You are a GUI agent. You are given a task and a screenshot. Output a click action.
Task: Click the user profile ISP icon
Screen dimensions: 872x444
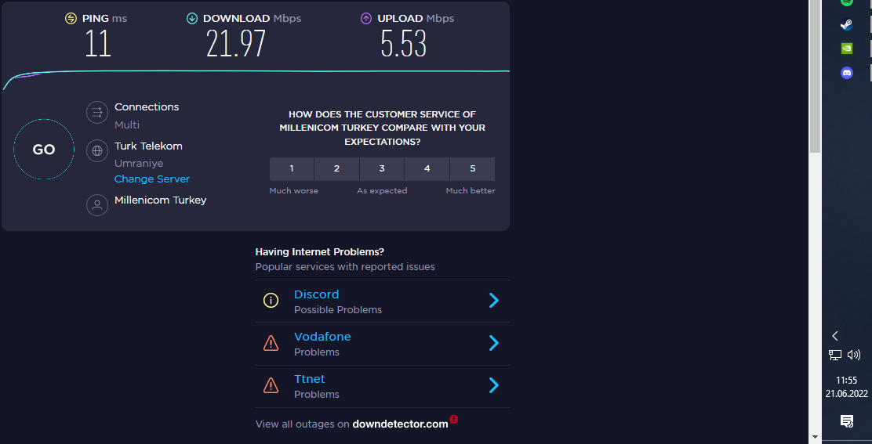(97, 205)
